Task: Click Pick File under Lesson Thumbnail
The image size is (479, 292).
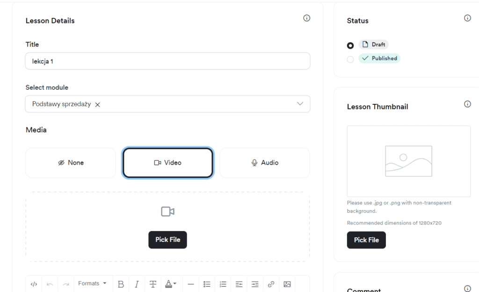Action: click(366, 240)
